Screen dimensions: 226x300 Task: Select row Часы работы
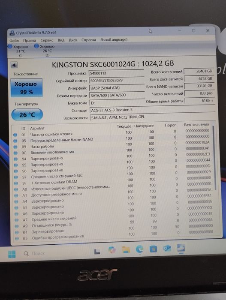pos(111,145)
